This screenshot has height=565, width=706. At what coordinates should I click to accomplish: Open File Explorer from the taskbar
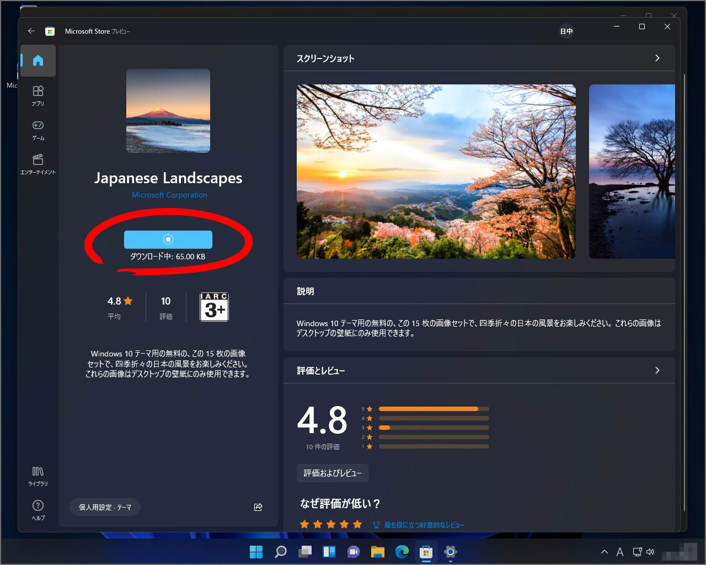coord(378,552)
